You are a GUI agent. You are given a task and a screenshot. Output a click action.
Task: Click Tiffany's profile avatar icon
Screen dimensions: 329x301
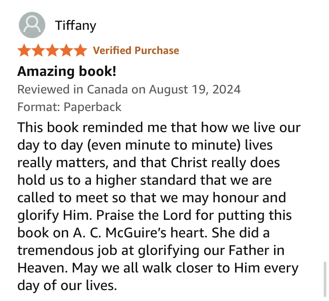(32, 25)
